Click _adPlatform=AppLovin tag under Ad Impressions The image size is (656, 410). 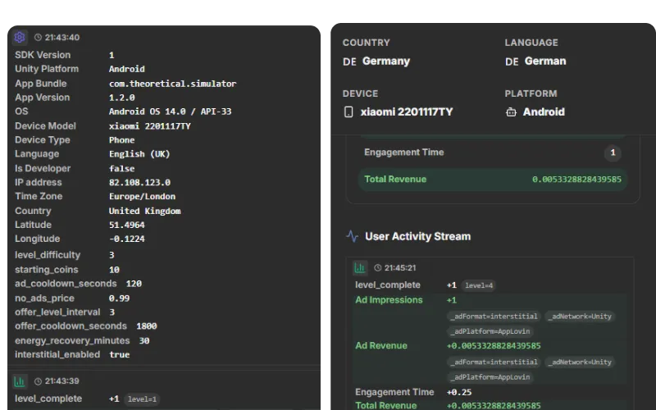490,331
